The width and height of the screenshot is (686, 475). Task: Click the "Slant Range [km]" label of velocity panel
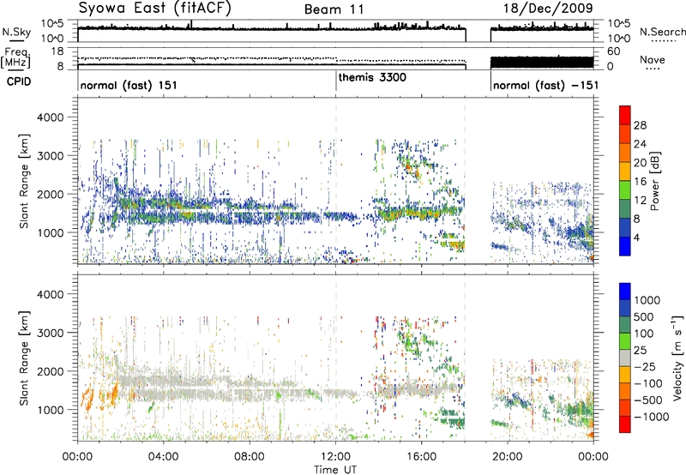tap(24, 358)
